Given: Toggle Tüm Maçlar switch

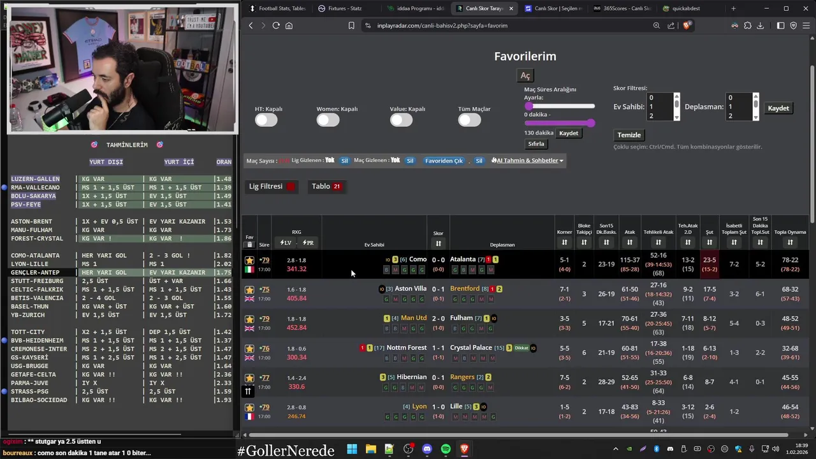Looking at the screenshot, I should [x=470, y=120].
